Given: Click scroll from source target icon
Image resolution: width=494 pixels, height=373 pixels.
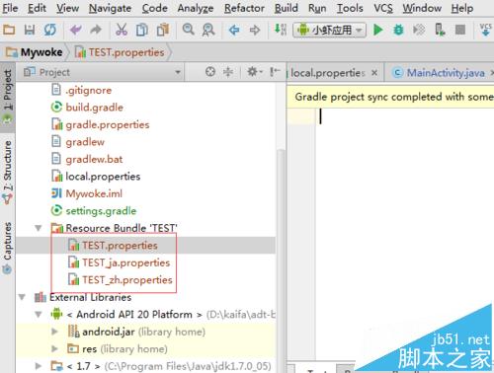Looking at the screenshot, I should [x=210, y=72].
